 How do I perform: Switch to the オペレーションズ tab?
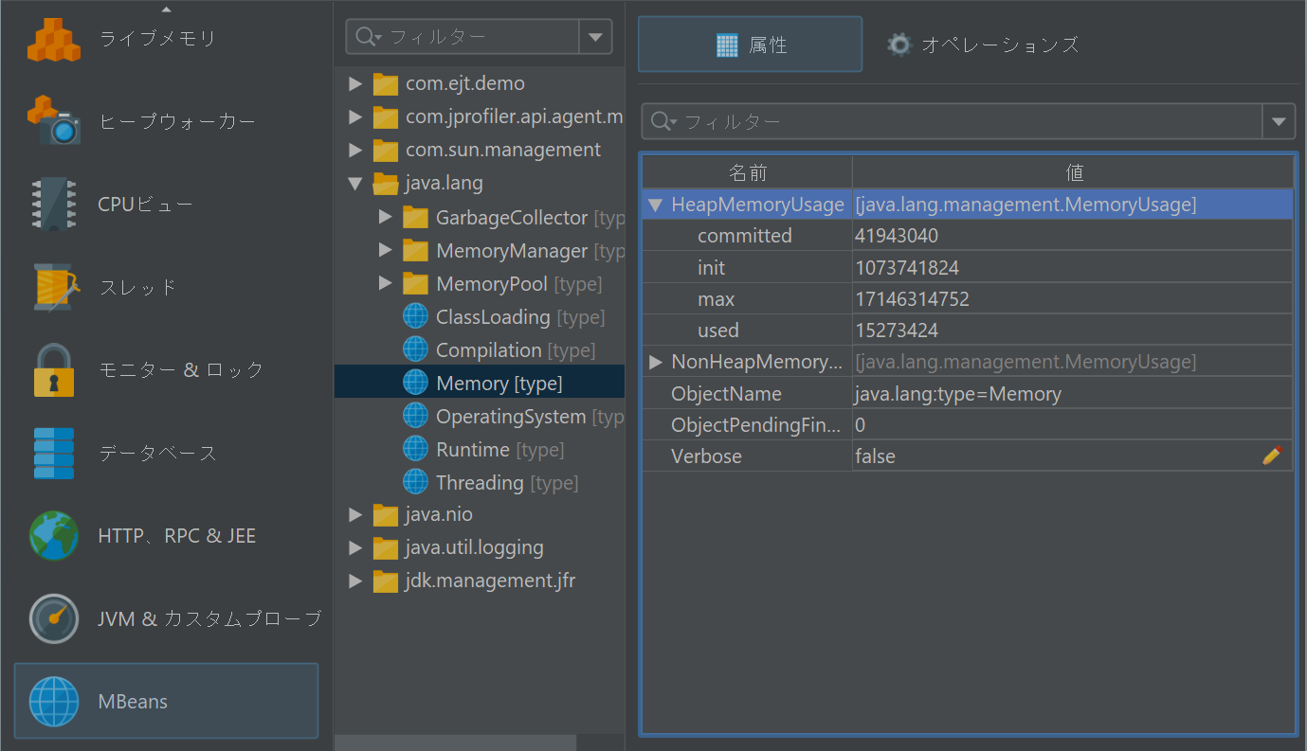click(x=983, y=45)
